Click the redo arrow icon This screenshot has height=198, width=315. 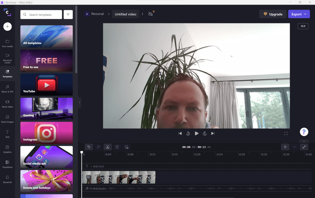click(98, 147)
